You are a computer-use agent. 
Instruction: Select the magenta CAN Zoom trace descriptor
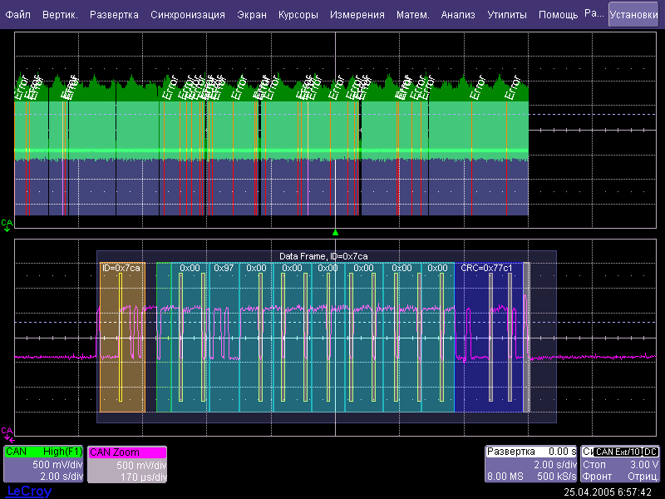127,464
